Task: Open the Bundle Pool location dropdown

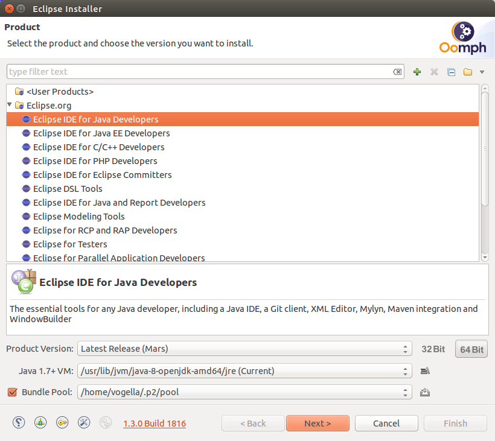Action: tap(244, 392)
